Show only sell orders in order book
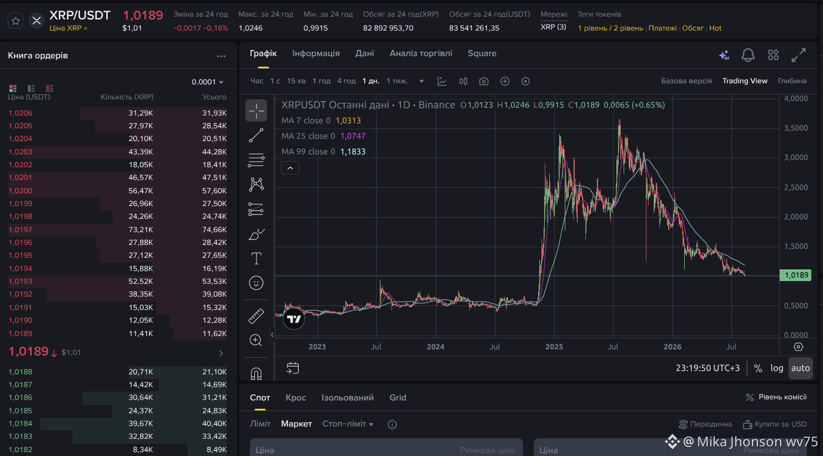 [x=49, y=88]
